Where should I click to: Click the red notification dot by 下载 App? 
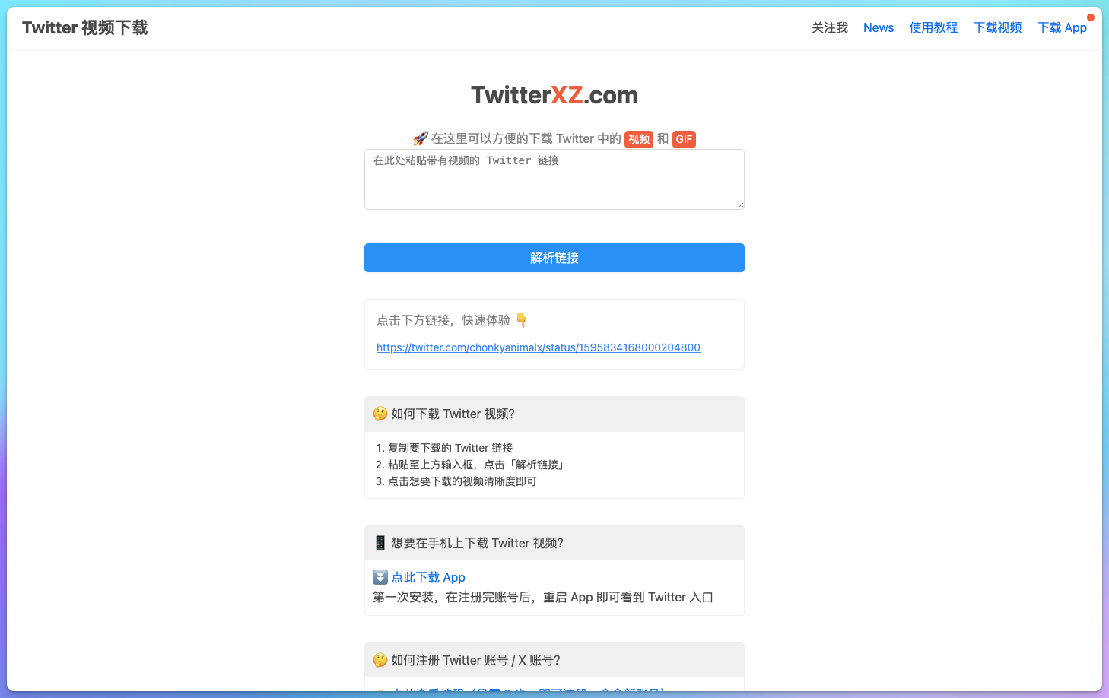pos(1090,17)
